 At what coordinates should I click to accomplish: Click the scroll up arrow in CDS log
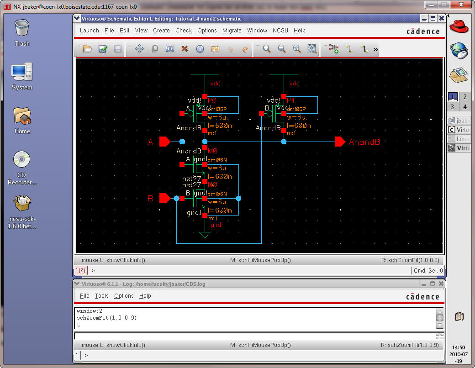pyautogui.click(x=439, y=311)
